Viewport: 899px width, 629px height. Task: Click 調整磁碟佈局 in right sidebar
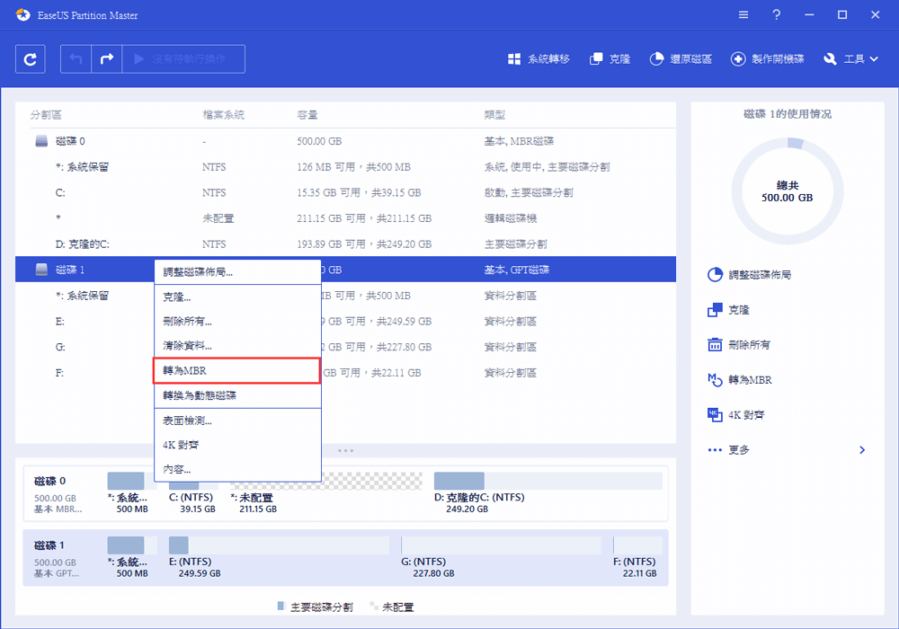pyautogui.click(x=749, y=275)
